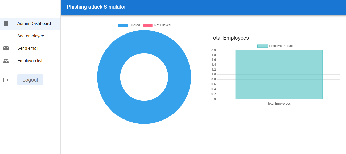Click the people icon beside Employee list
346x154 pixels.
(x=6, y=61)
